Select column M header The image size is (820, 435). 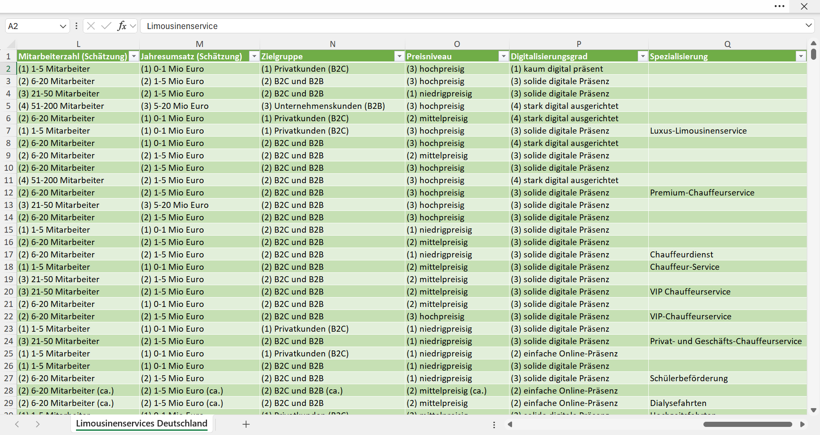point(199,44)
